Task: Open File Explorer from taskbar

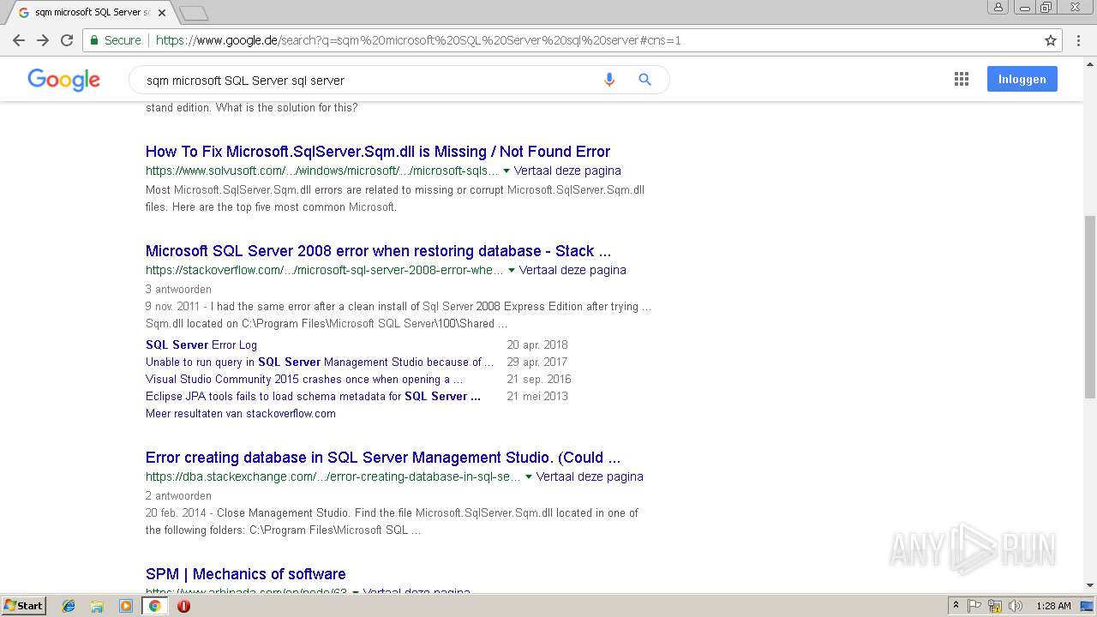Action: (97, 606)
